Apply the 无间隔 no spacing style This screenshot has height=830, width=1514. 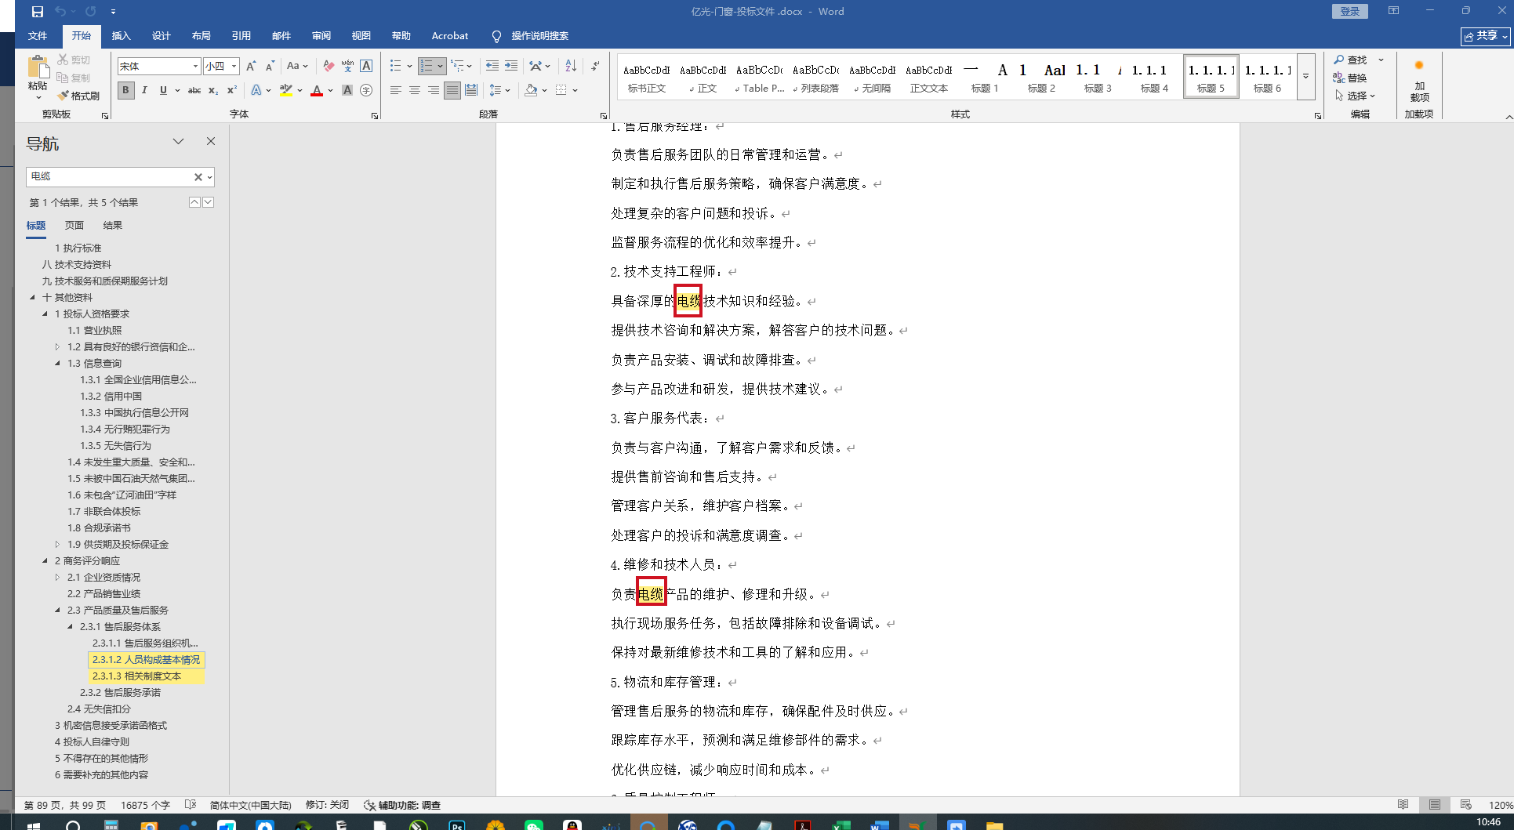tap(872, 77)
